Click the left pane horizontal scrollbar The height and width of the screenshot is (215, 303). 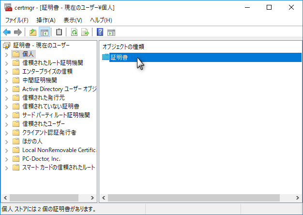[48, 198]
